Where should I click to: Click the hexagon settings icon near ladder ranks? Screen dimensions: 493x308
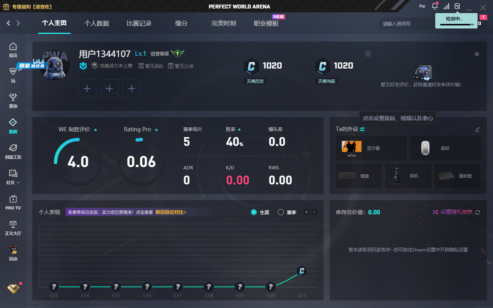[x=368, y=54]
